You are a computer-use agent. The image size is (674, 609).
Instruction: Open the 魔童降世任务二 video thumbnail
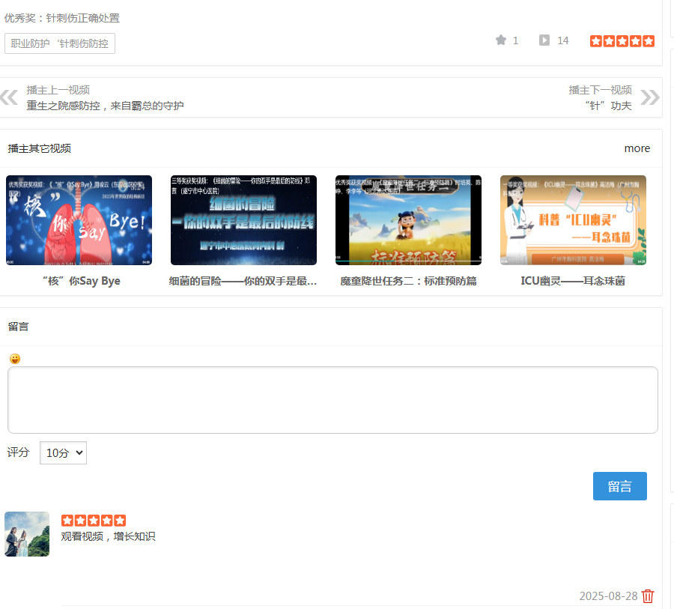(x=408, y=220)
